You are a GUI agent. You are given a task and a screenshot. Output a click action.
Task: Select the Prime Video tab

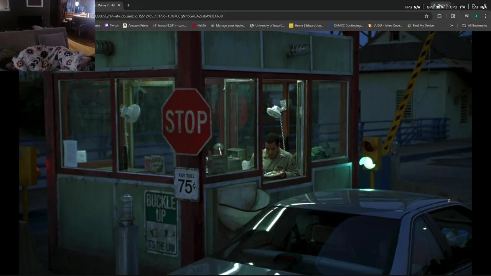pyautogui.click(x=109, y=5)
